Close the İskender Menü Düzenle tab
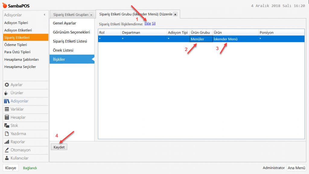Image resolution: width=309 pixels, height=174 pixels. coord(175,14)
